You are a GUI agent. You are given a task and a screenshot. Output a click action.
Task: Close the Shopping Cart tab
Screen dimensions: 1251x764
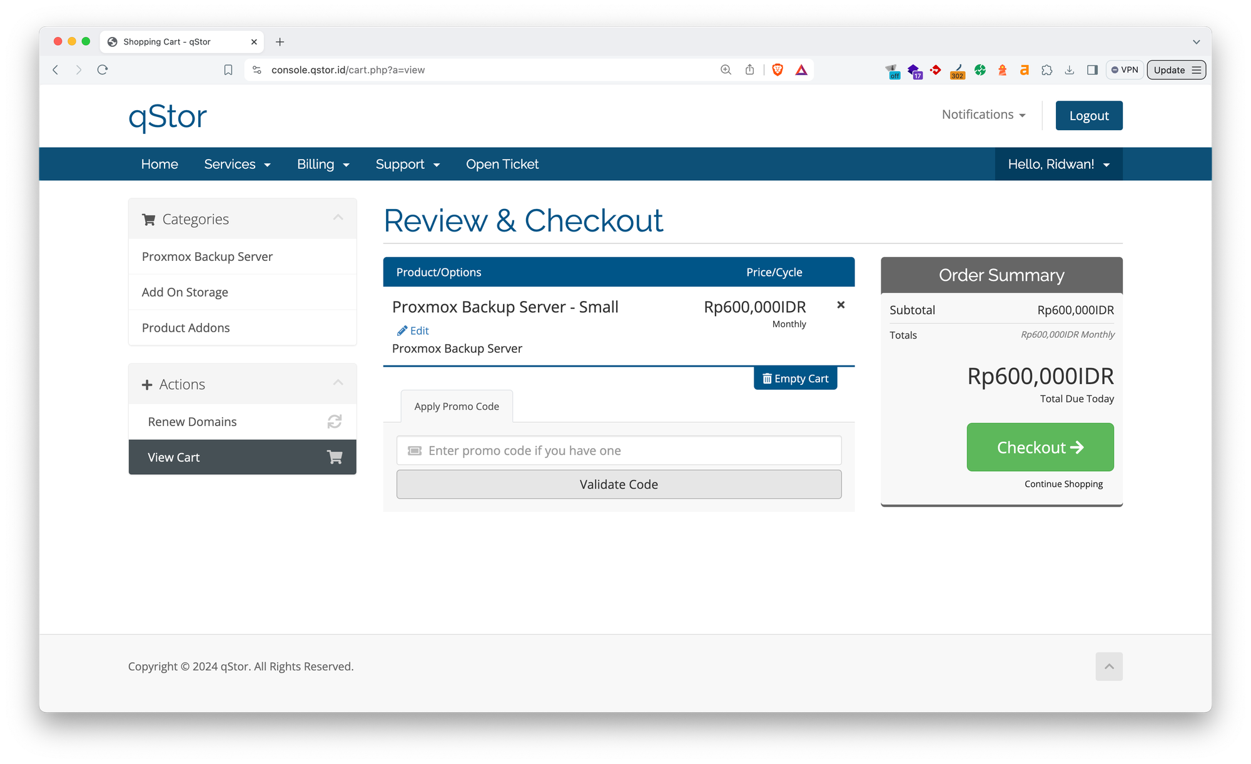254,42
